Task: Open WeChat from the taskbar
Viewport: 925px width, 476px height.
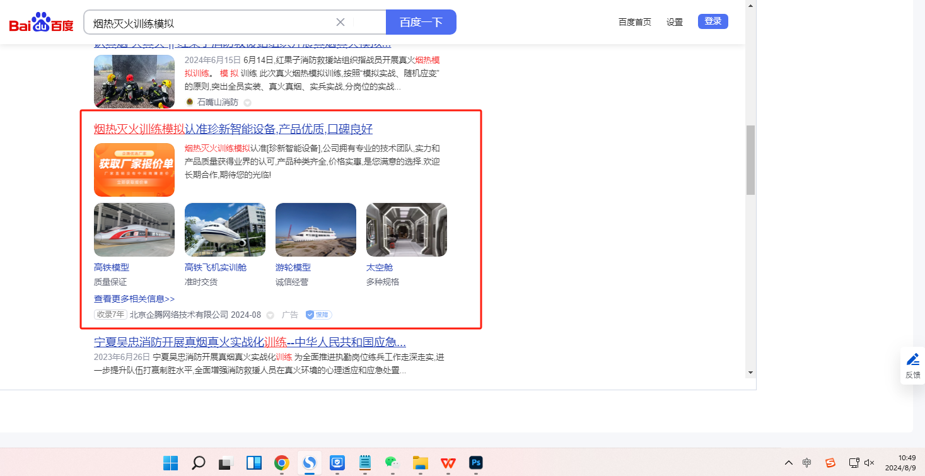Action: click(392, 463)
